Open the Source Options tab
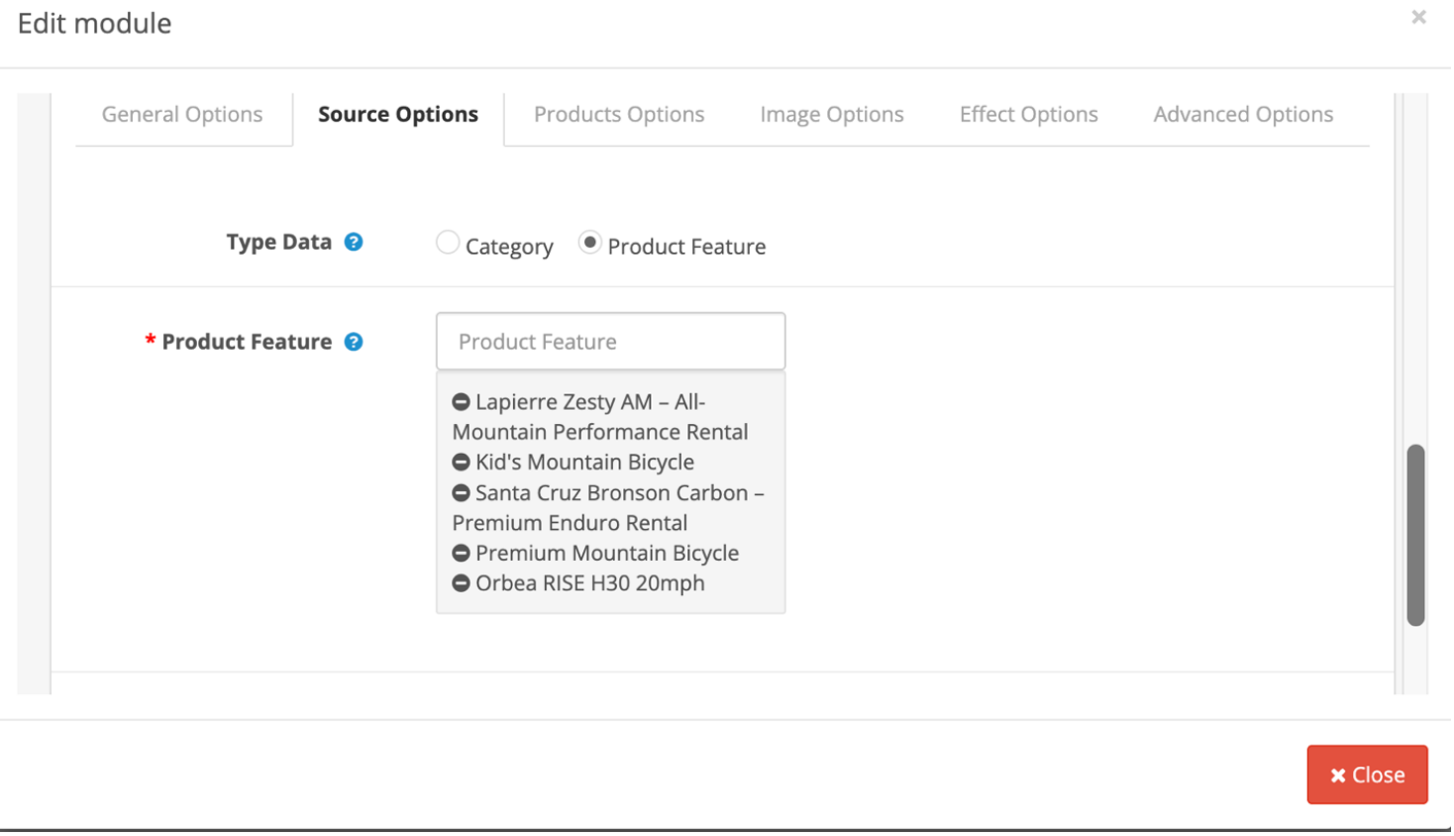Screen dimensions: 1454x836 click(x=398, y=115)
